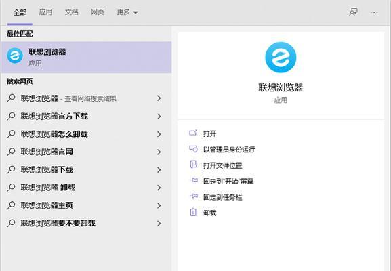The height and width of the screenshot is (271, 391).
Task: Select 固定到任务栏
Action: tap(223, 197)
